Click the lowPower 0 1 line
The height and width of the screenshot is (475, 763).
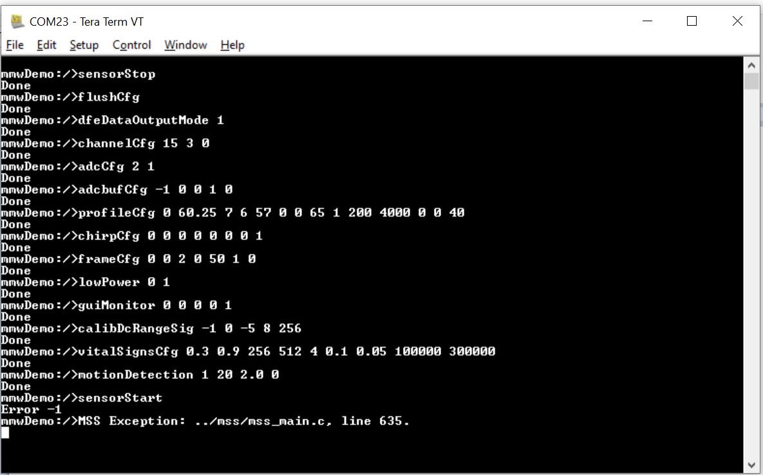tap(86, 282)
